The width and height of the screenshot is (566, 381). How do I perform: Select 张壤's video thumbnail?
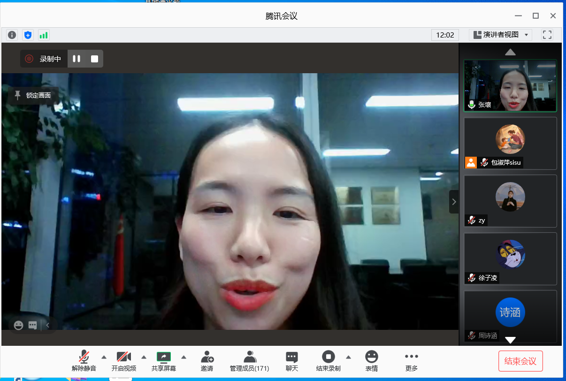coord(510,85)
